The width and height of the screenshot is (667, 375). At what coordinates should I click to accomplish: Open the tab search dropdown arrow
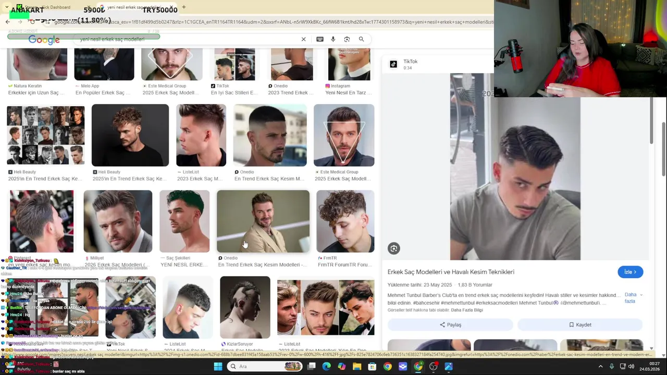(x=7, y=7)
